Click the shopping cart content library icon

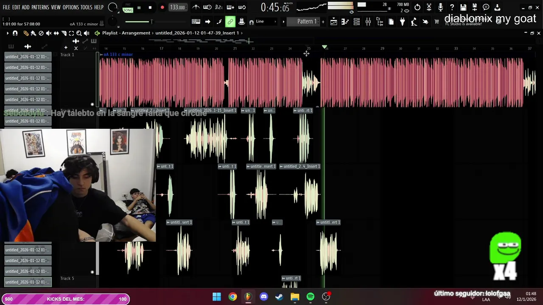437,22
